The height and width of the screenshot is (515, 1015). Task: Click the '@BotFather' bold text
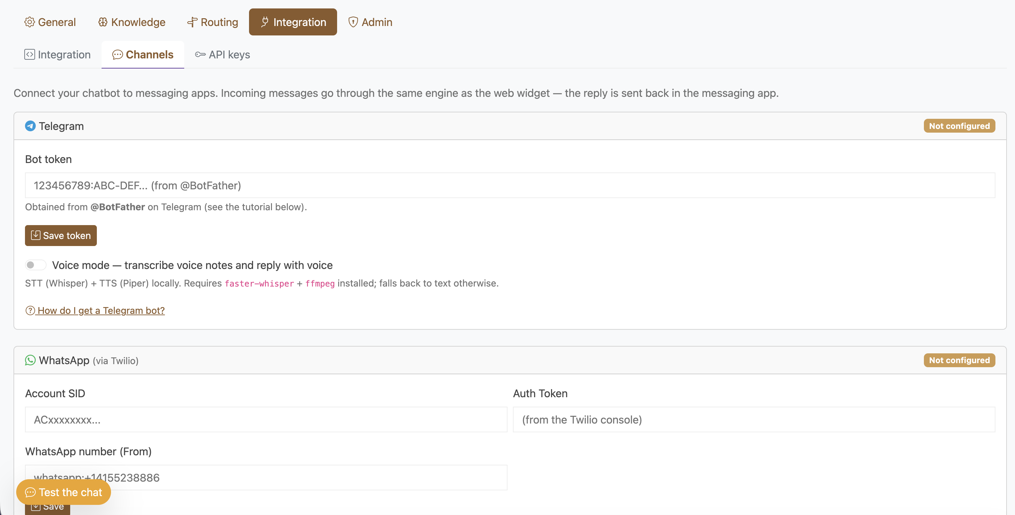point(118,207)
